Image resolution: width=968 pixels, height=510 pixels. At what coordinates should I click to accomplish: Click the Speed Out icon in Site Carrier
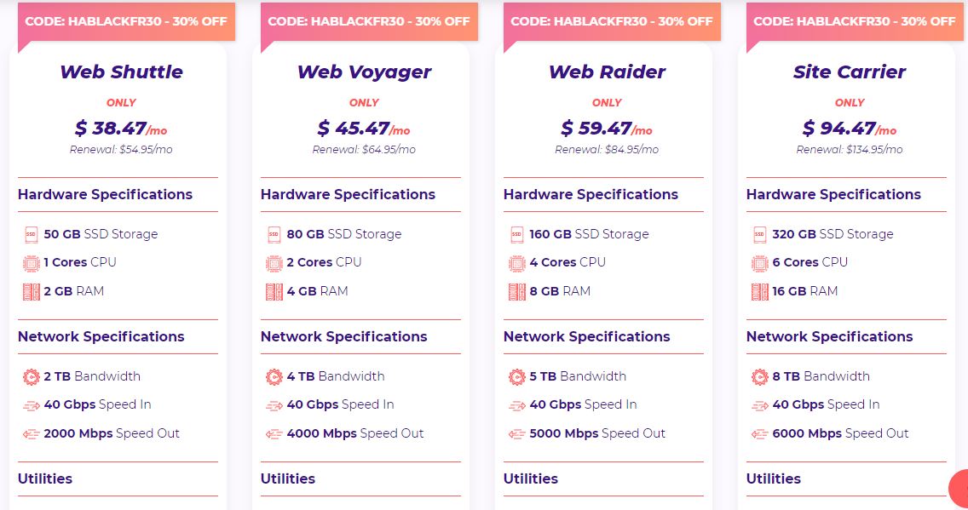tap(759, 433)
